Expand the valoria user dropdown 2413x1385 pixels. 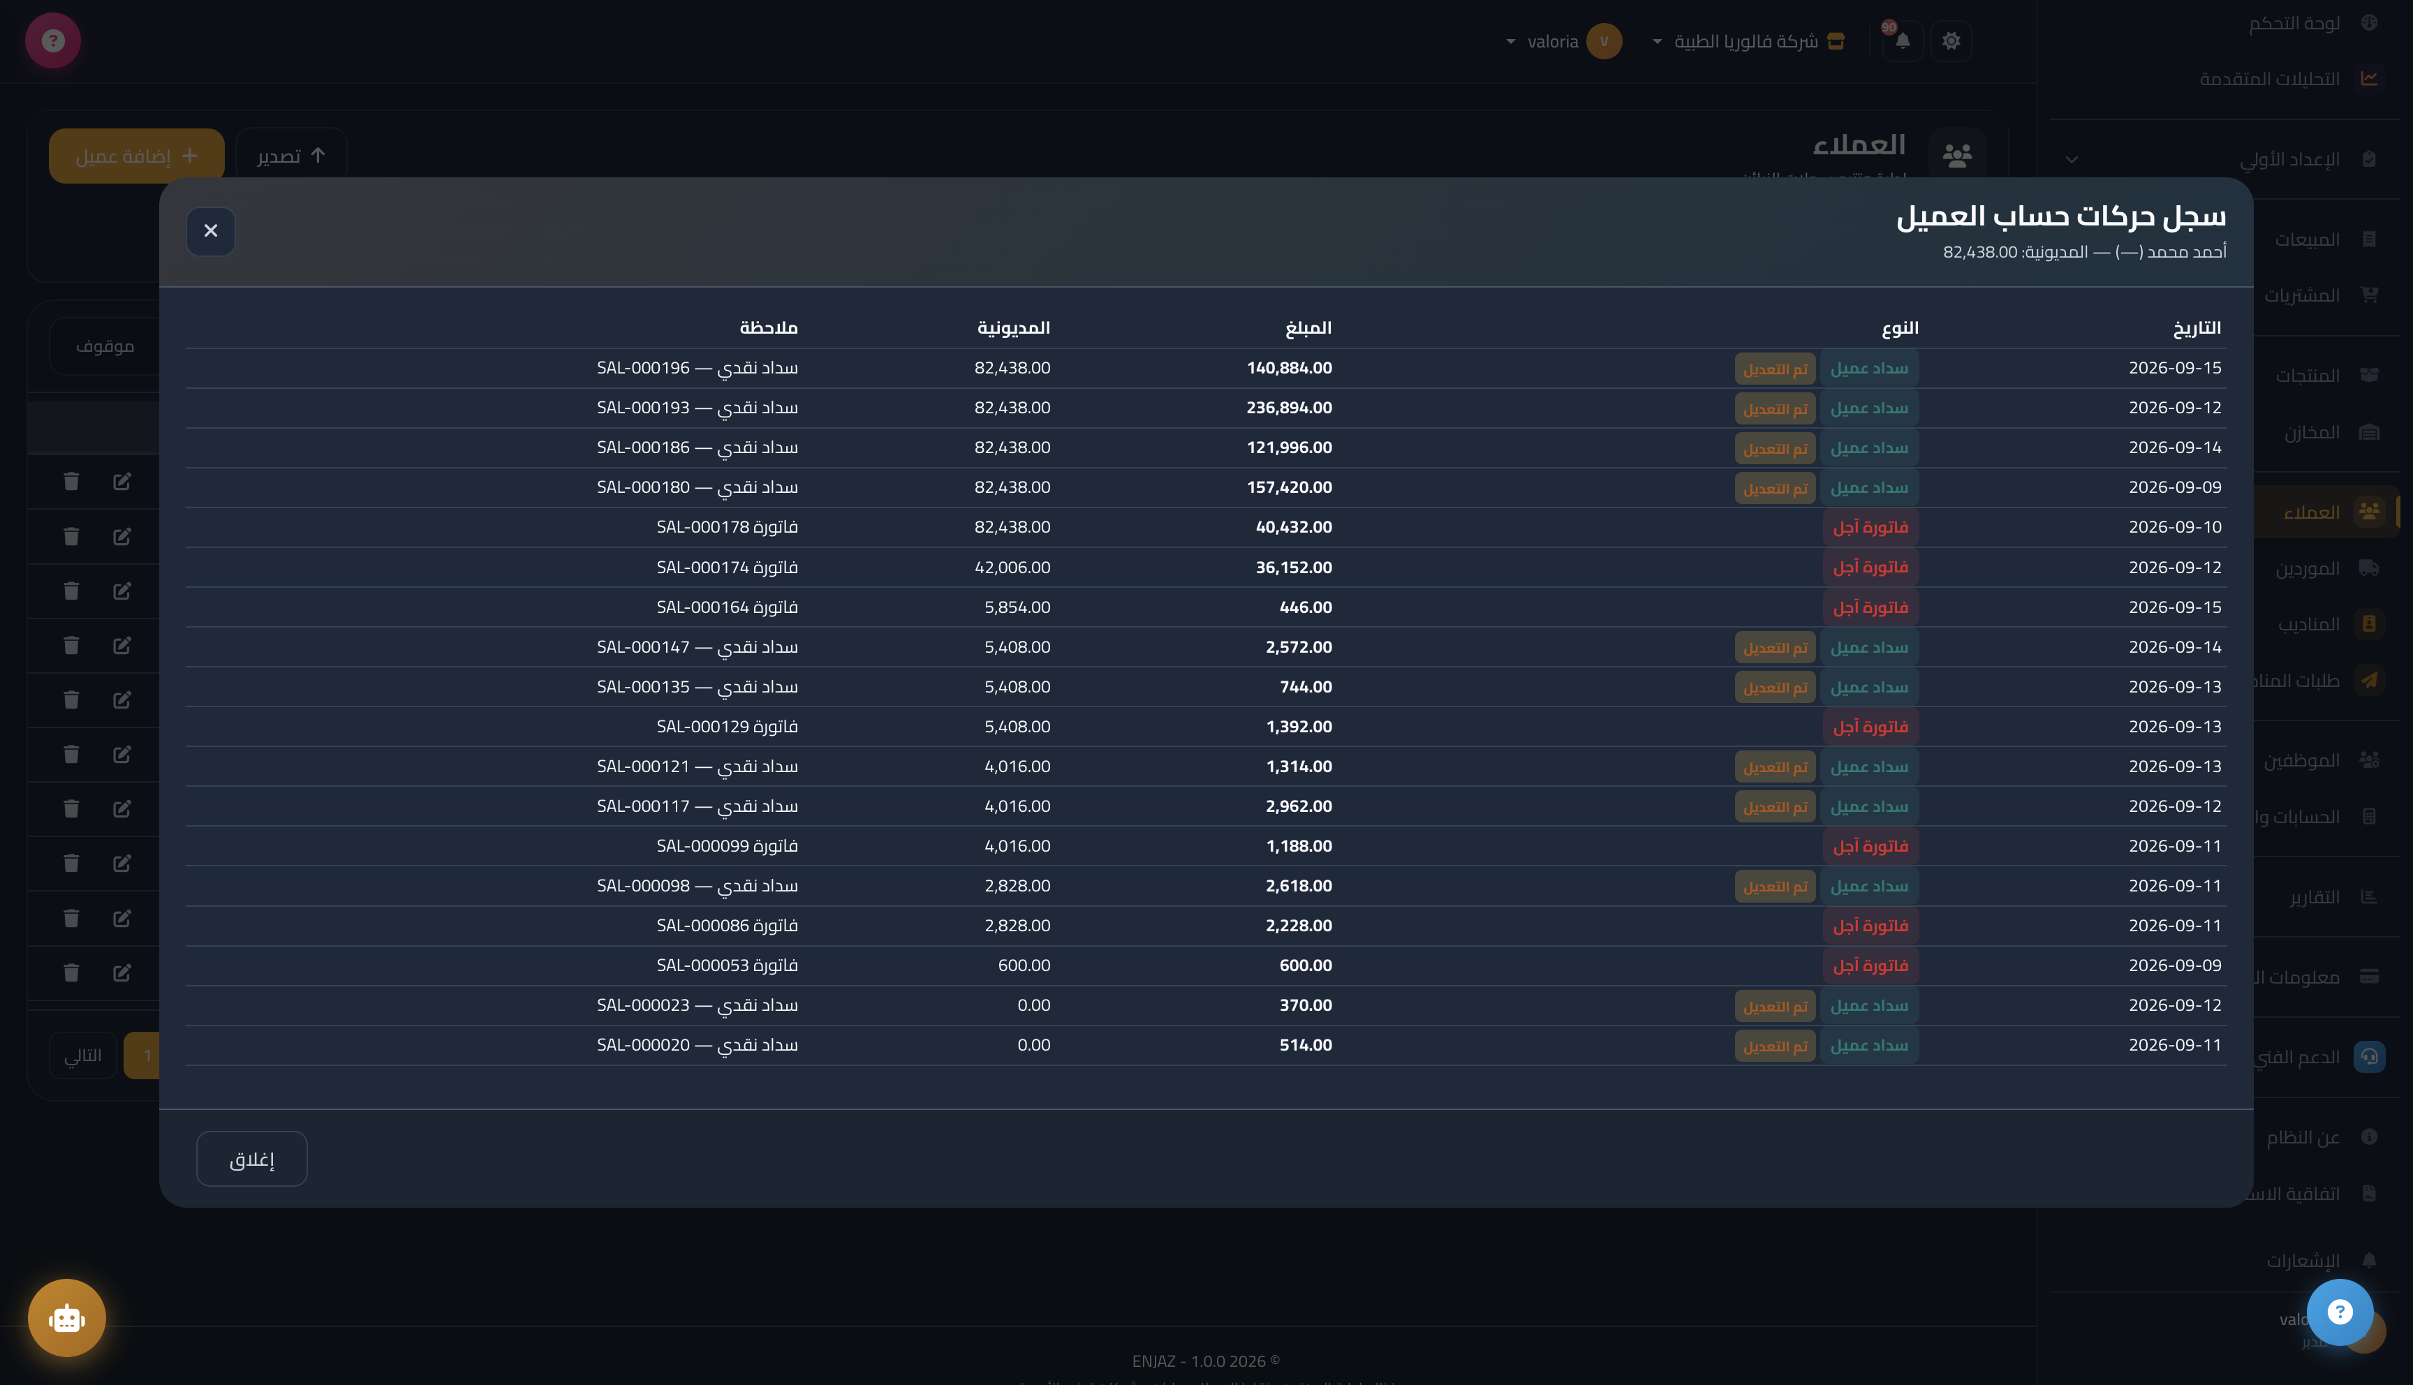(x=1563, y=41)
